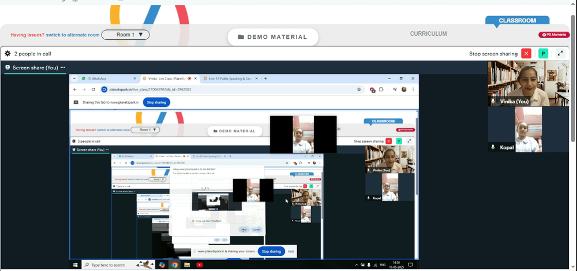Open settings gear beside large '2 people in call'
This screenshot has width=577, height=271.
(8, 54)
